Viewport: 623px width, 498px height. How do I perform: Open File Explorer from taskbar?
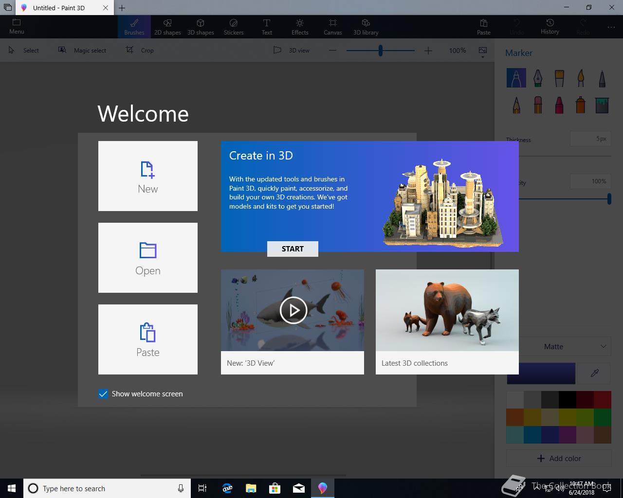pos(251,488)
